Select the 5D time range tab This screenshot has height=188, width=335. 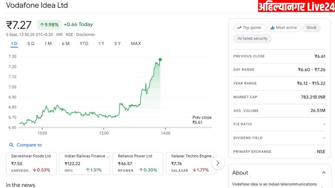31,44
